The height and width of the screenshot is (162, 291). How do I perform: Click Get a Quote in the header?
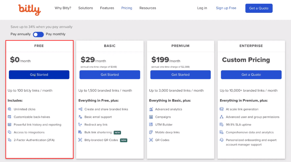coord(259,8)
